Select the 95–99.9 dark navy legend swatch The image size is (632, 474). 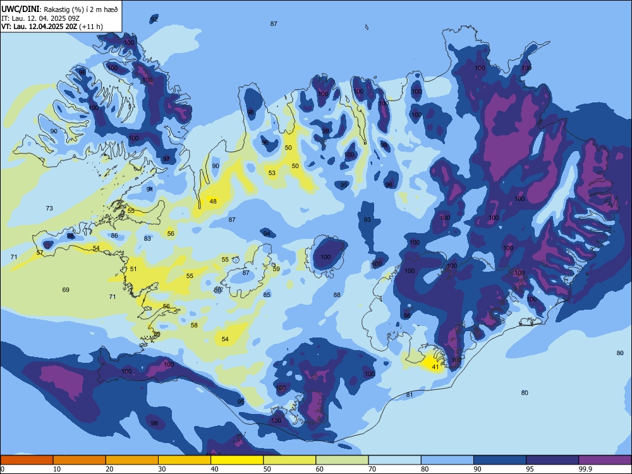point(552,460)
